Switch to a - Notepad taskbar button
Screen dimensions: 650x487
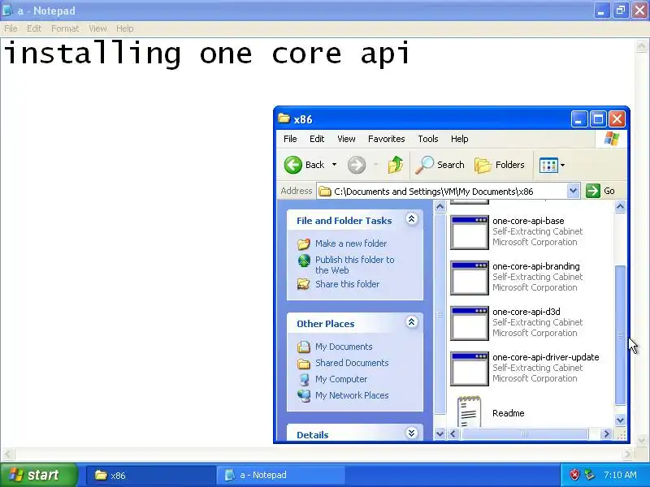280,475
